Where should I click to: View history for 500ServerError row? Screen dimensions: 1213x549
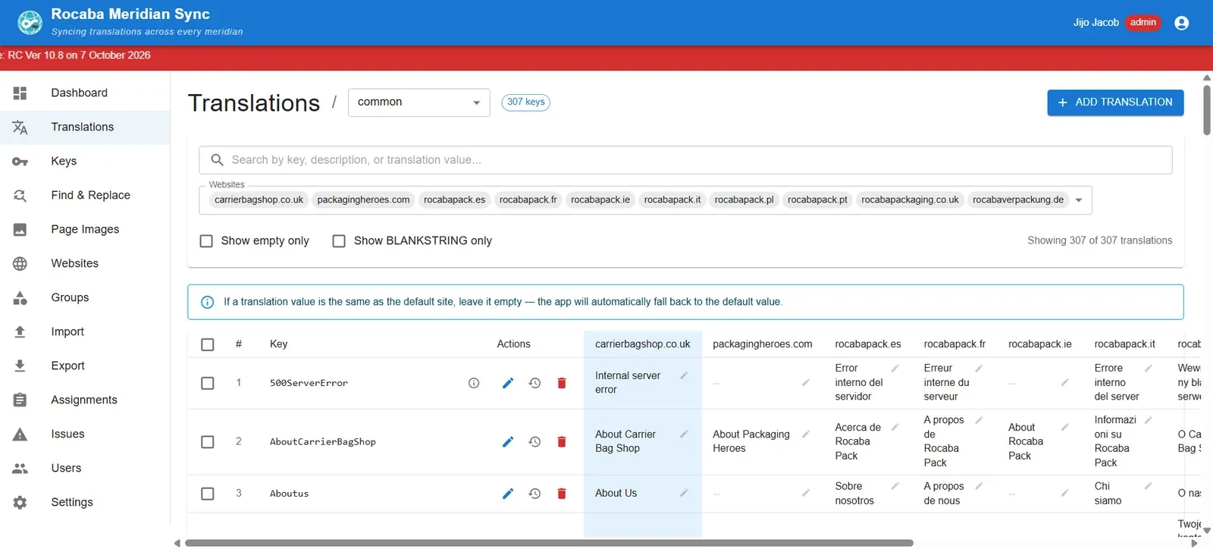[x=534, y=383]
